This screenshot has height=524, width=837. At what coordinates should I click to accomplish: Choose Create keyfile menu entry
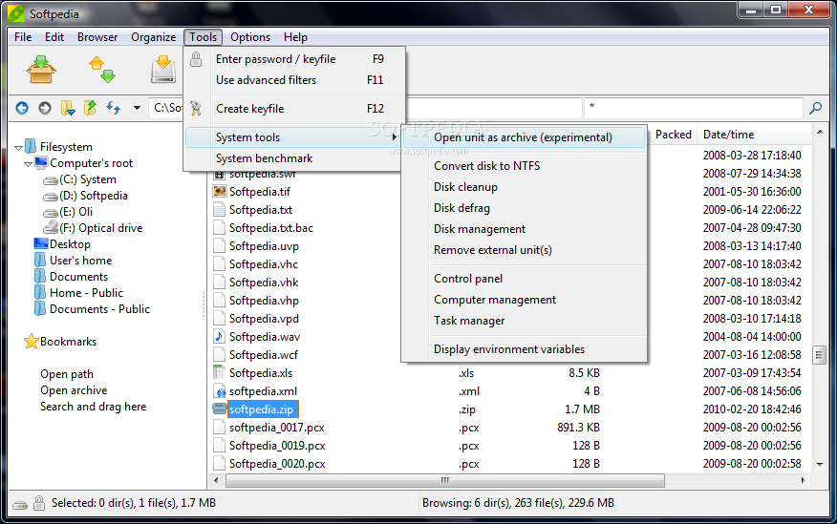294,109
